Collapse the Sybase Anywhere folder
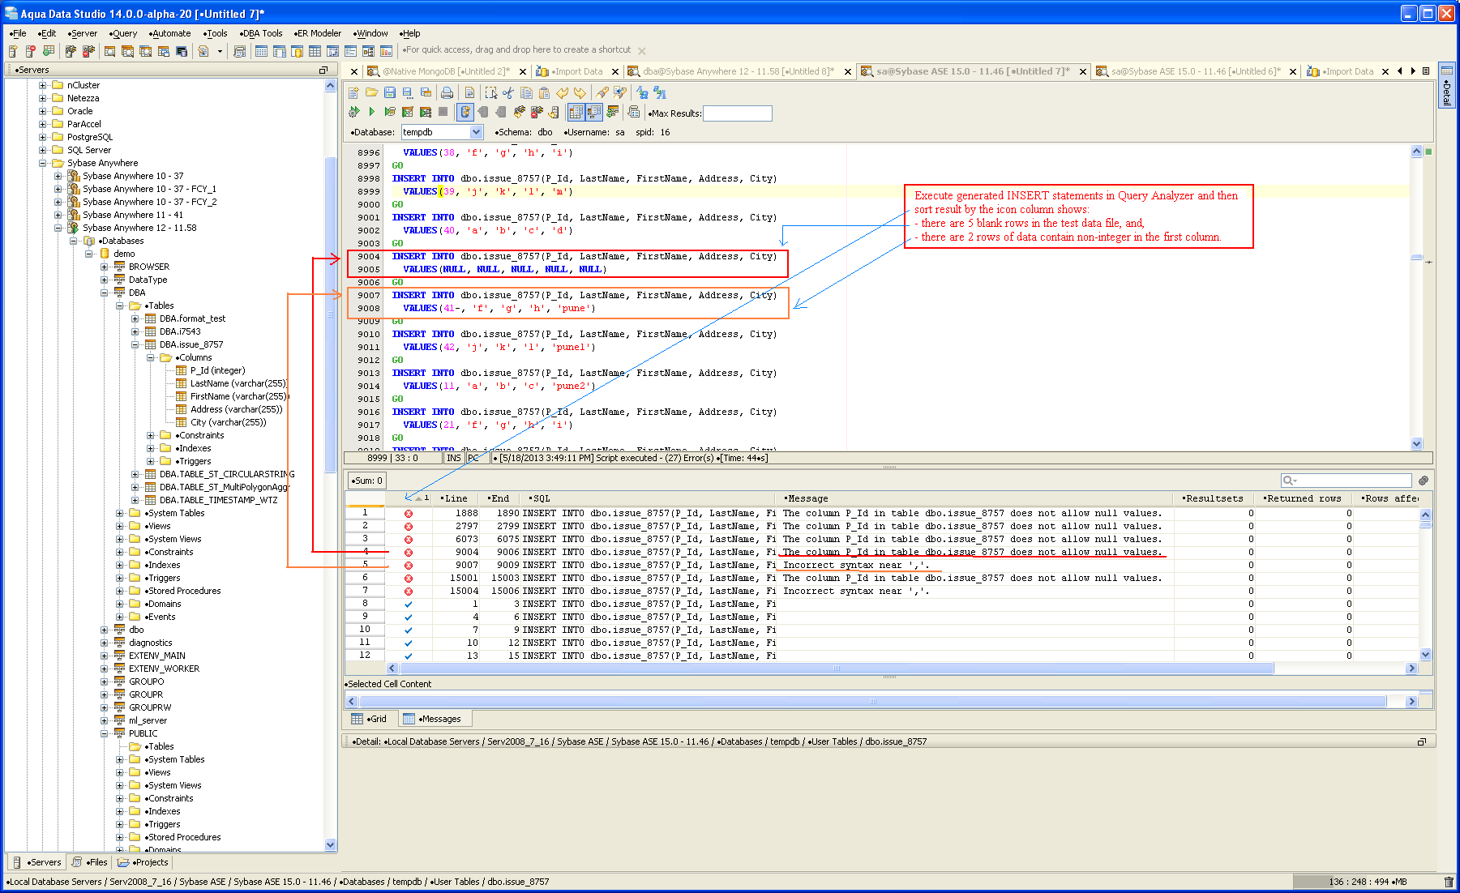Image resolution: width=1460 pixels, height=893 pixels. point(43,163)
